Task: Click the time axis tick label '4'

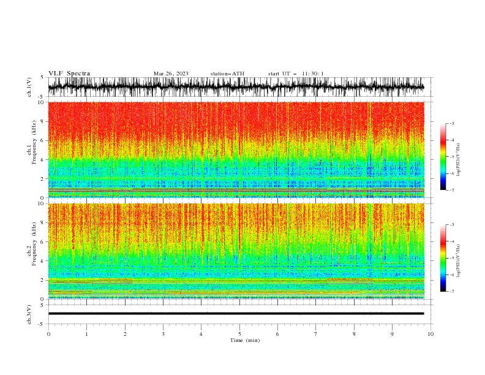Action: 201,334
